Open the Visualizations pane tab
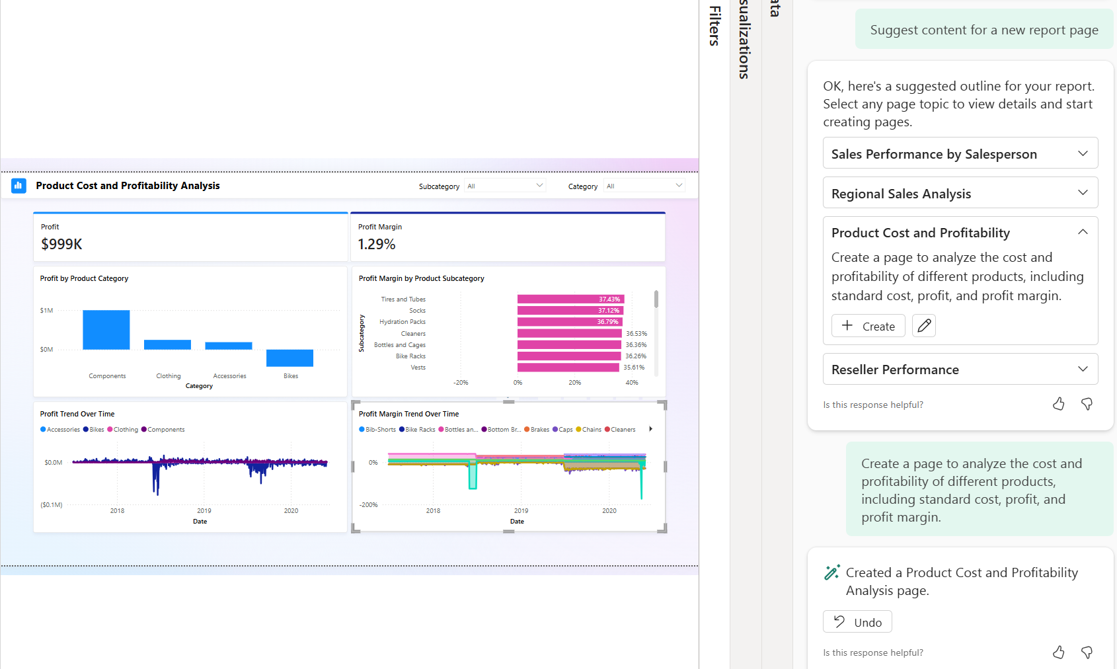Image resolution: width=1117 pixels, height=669 pixels. tap(746, 40)
